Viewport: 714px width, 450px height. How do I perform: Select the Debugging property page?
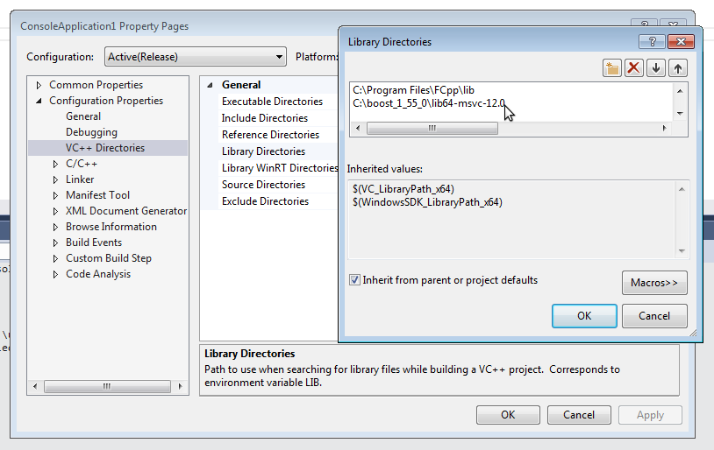click(91, 132)
